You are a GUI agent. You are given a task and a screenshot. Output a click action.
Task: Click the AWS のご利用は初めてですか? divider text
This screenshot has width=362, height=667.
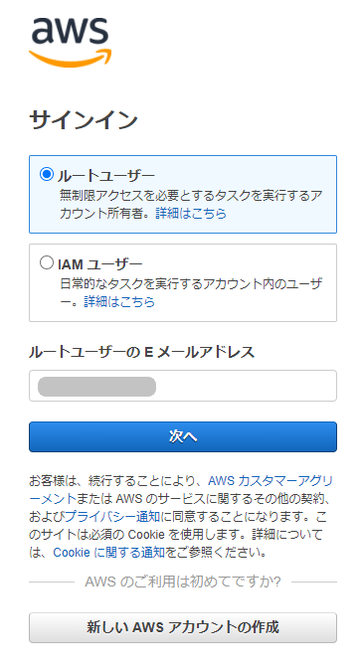tap(183, 582)
